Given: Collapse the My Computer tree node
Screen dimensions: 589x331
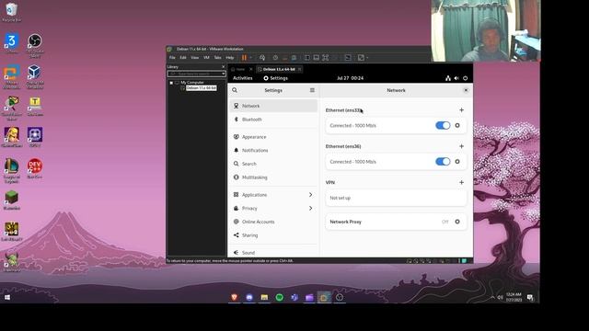Looking at the screenshot, I should point(171,83).
